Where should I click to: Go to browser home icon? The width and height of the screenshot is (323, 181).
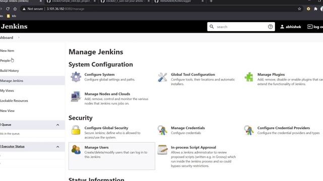(x=15, y=9)
